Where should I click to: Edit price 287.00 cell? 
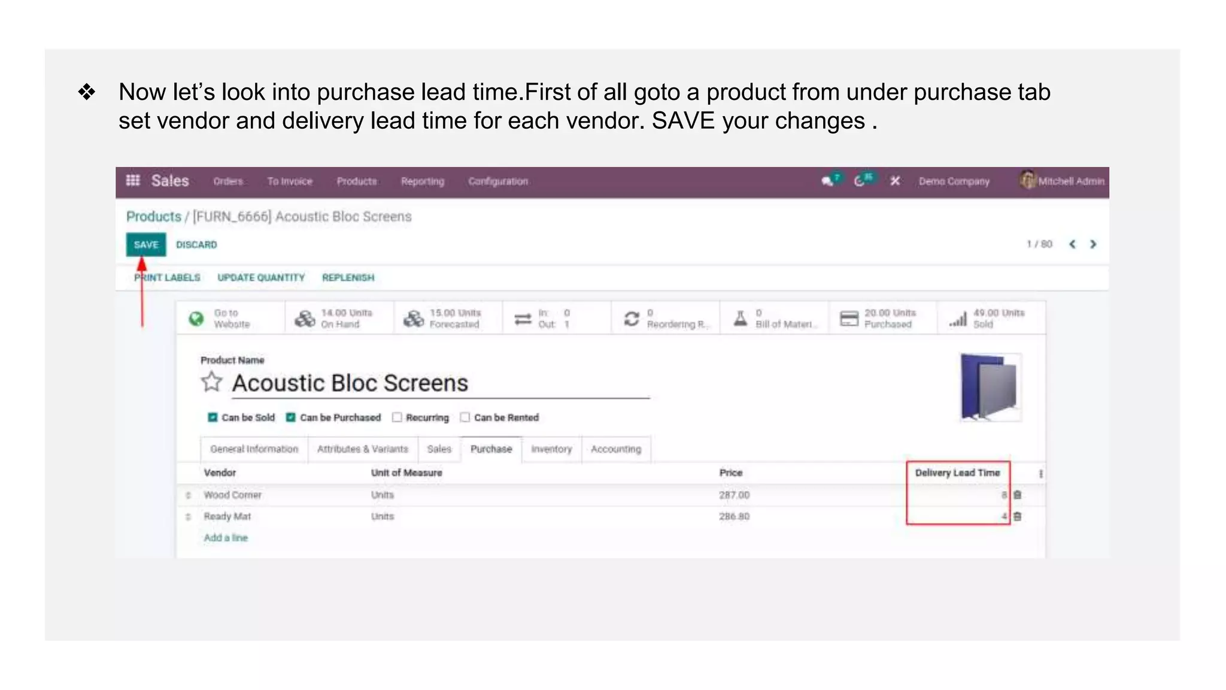click(735, 495)
